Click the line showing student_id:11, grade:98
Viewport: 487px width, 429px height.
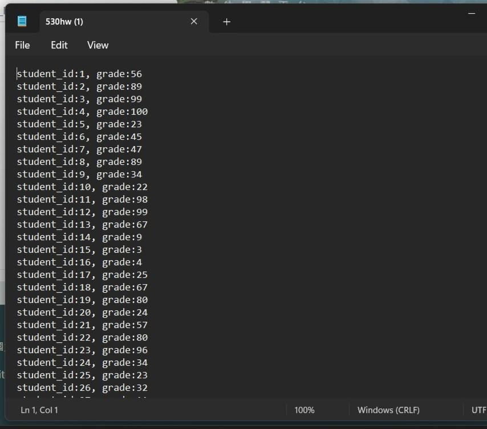click(83, 199)
